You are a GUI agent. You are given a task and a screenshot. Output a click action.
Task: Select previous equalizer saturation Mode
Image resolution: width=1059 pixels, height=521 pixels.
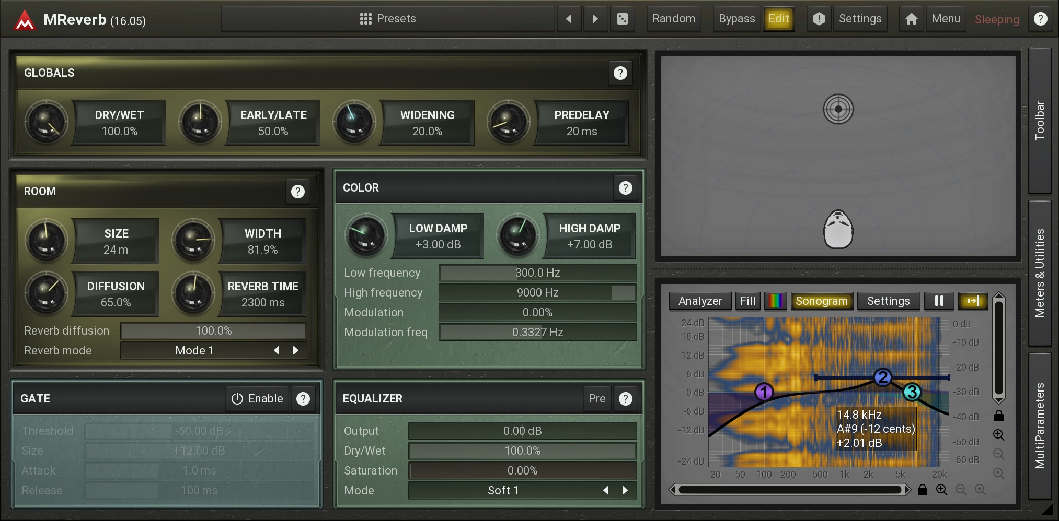(x=606, y=490)
